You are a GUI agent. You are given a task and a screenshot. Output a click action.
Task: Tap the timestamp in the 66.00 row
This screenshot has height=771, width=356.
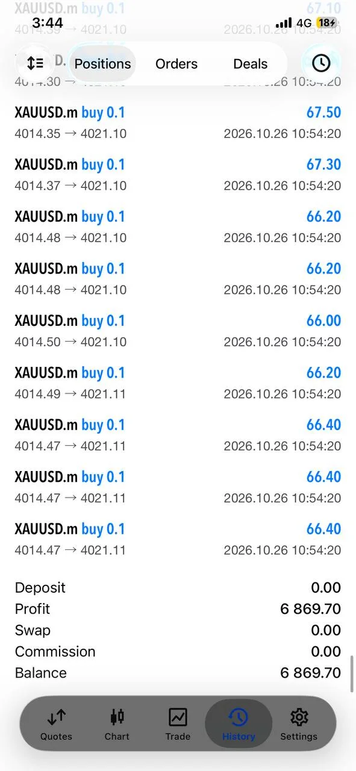283,342
